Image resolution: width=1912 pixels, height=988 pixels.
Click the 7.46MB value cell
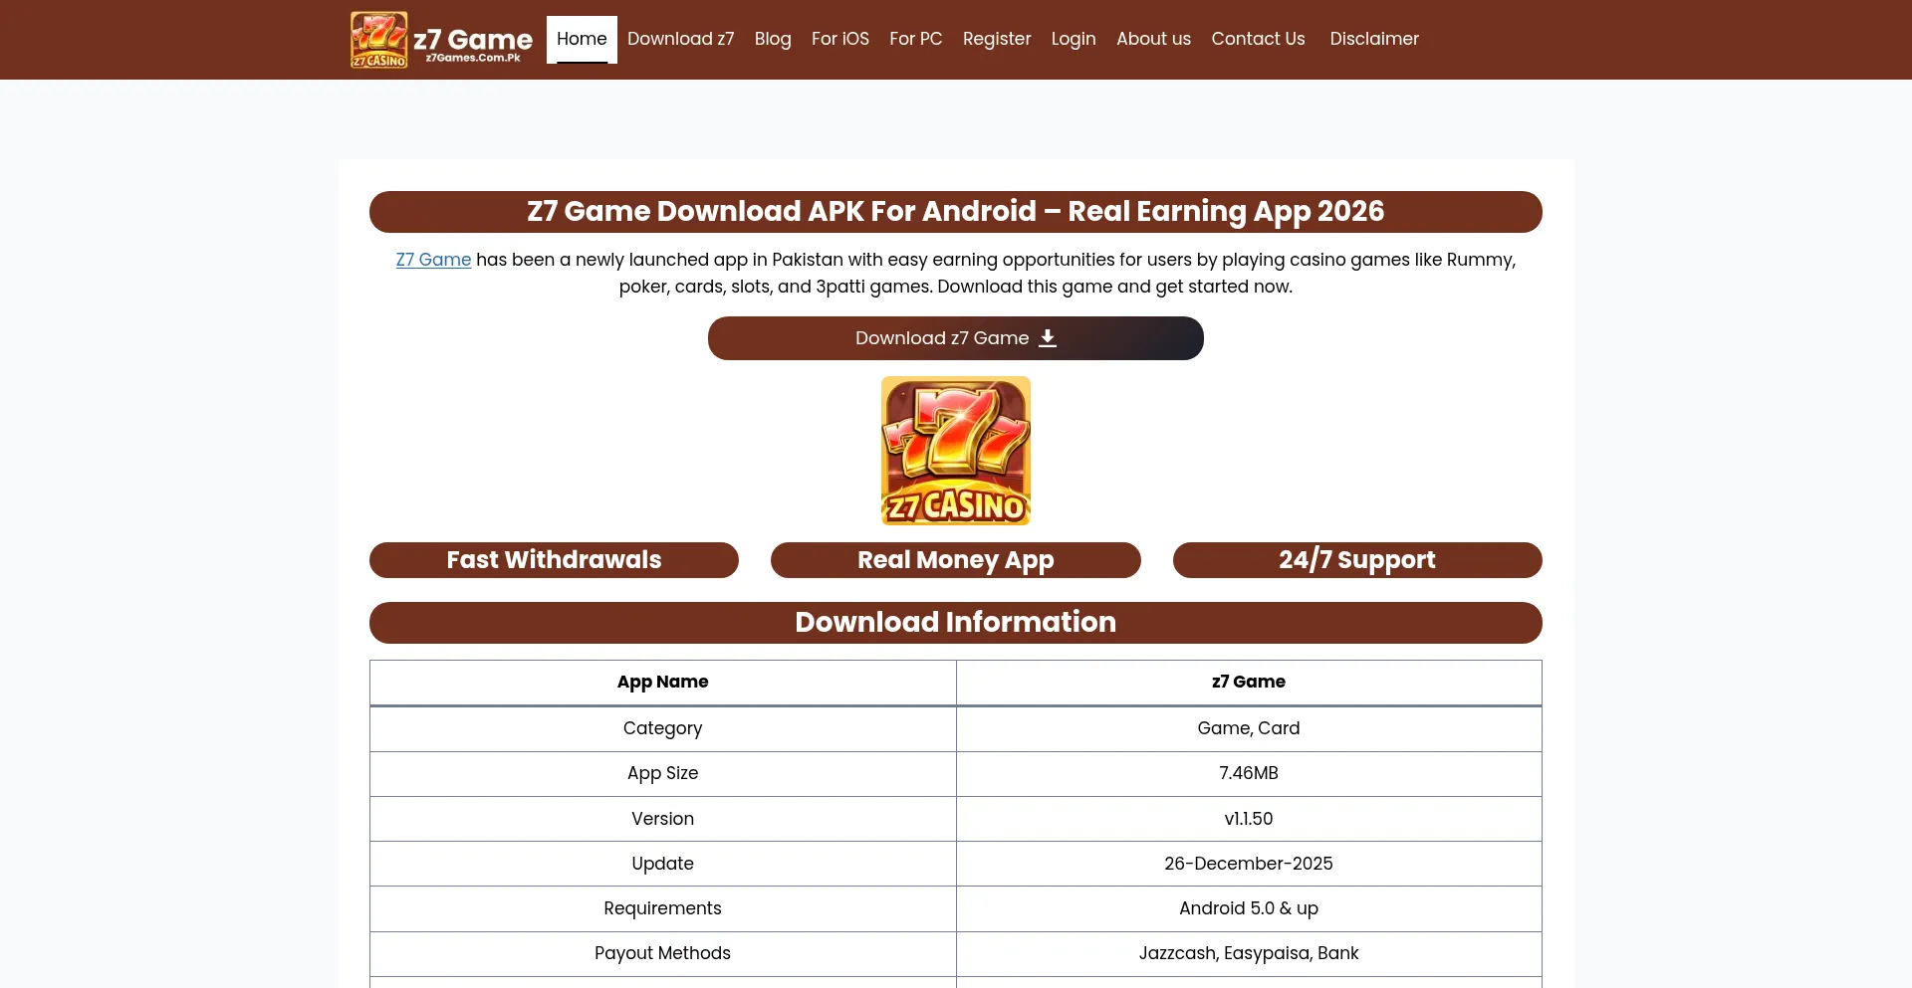1249,774
